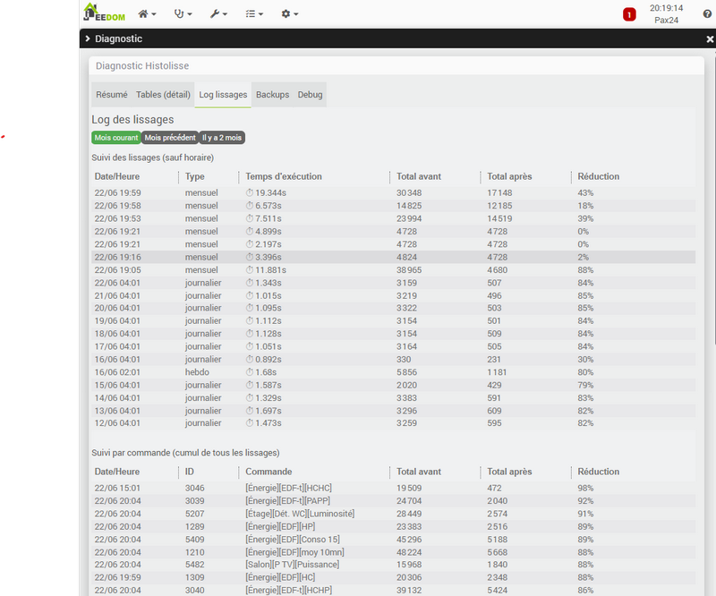Viewport: 716px width, 596px height.
Task: Select the Il y a 2 mois filter
Action: click(221, 138)
